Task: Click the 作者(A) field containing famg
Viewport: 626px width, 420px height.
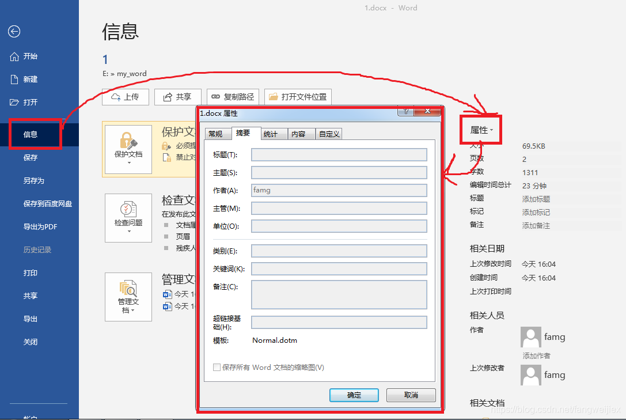Action: click(x=339, y=191)
